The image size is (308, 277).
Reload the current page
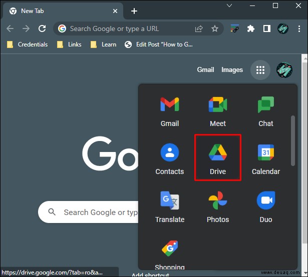pos(42,28)
